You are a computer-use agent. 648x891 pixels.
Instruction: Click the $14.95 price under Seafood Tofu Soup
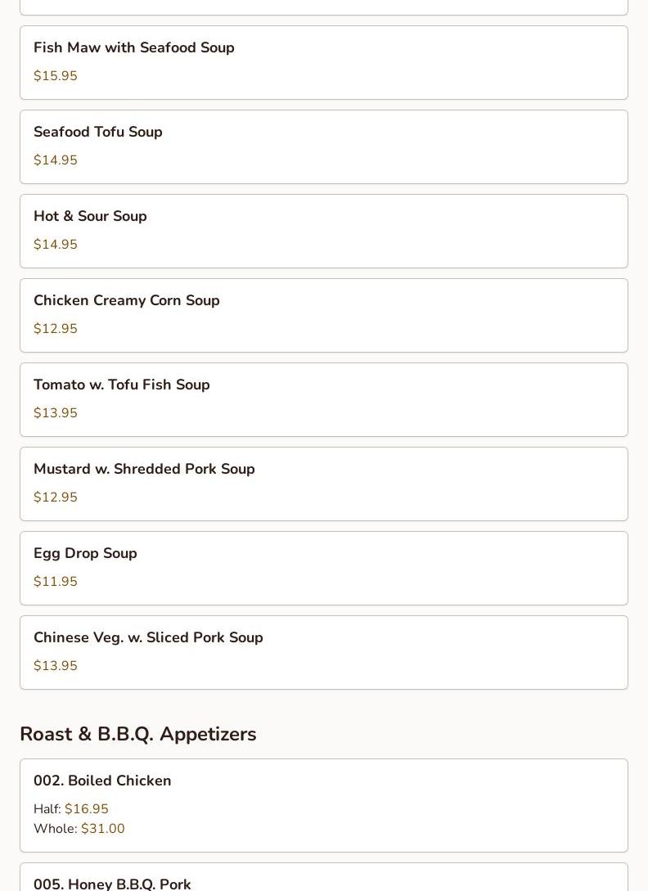click(56, 160)
